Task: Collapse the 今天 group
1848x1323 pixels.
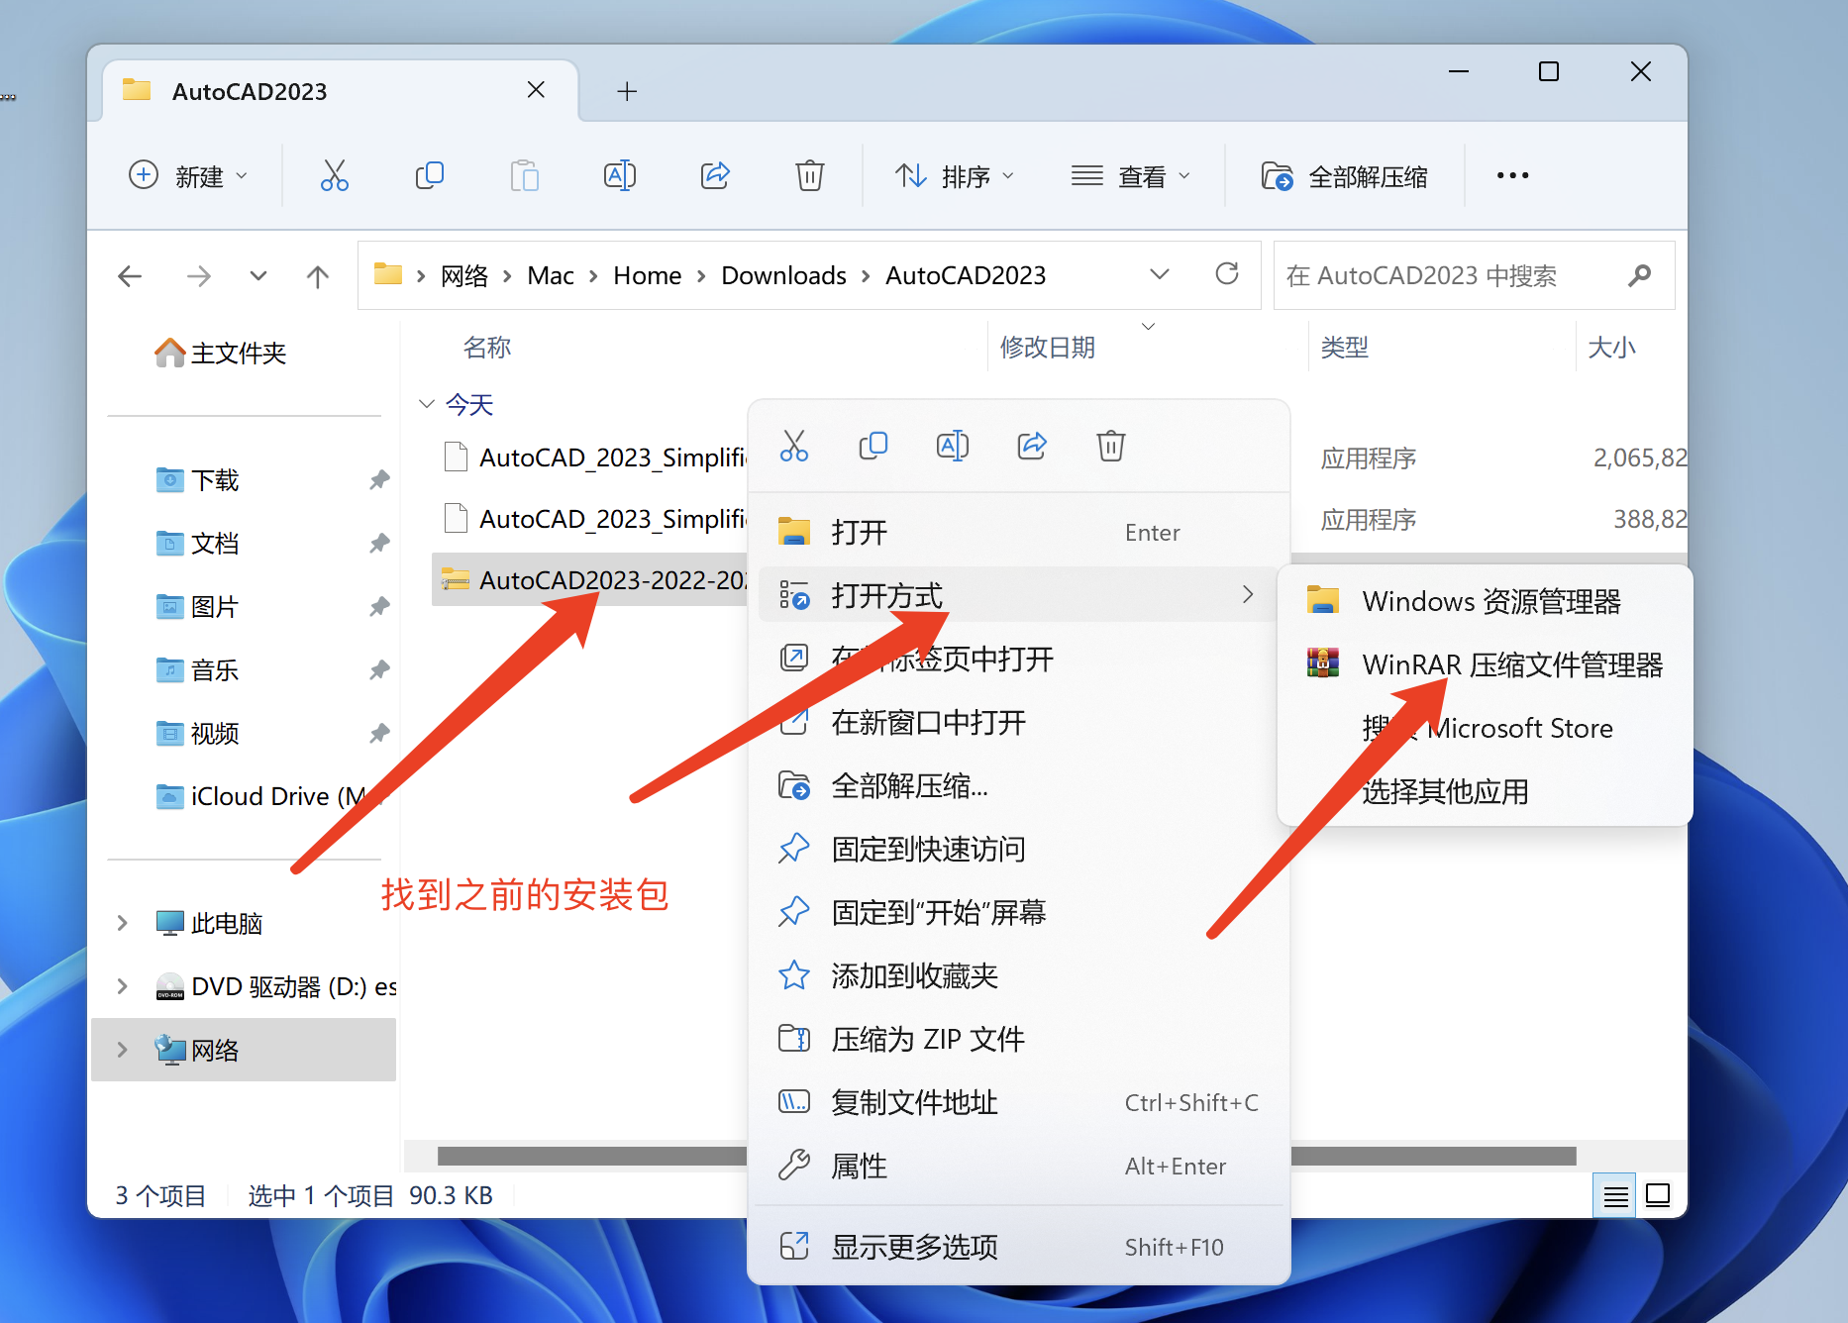Action: click(427, 404)
